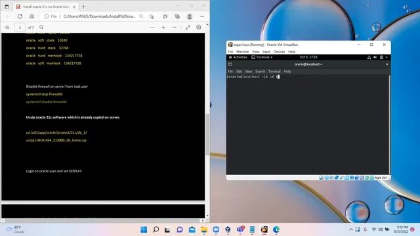420x236 pixels.
Task: Close the oracle@localhost terminal window
Action: click(x=387, y=64)
